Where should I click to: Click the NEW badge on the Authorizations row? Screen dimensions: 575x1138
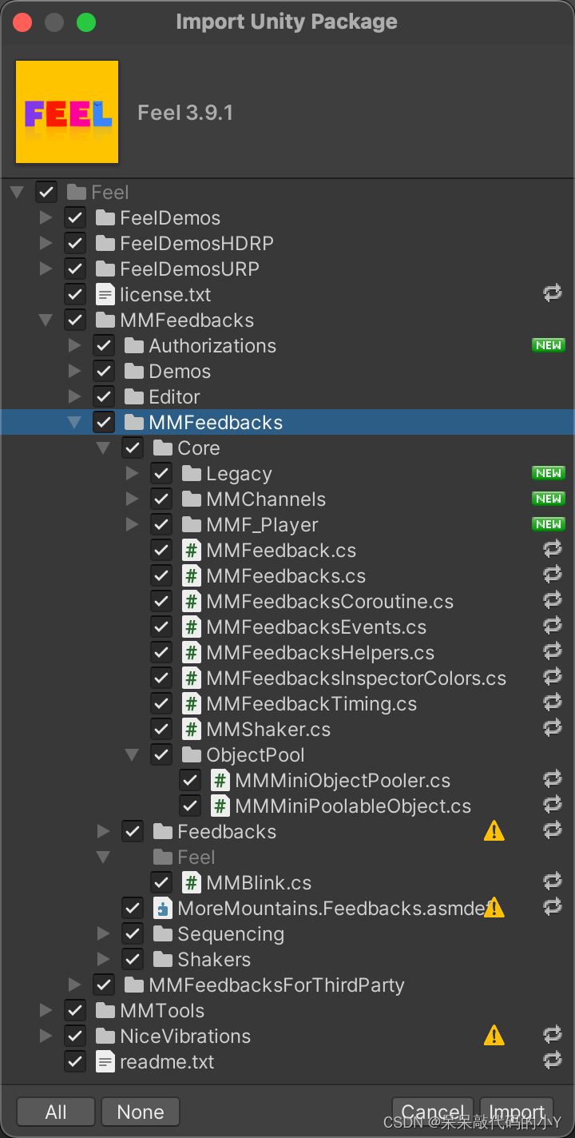549,345
